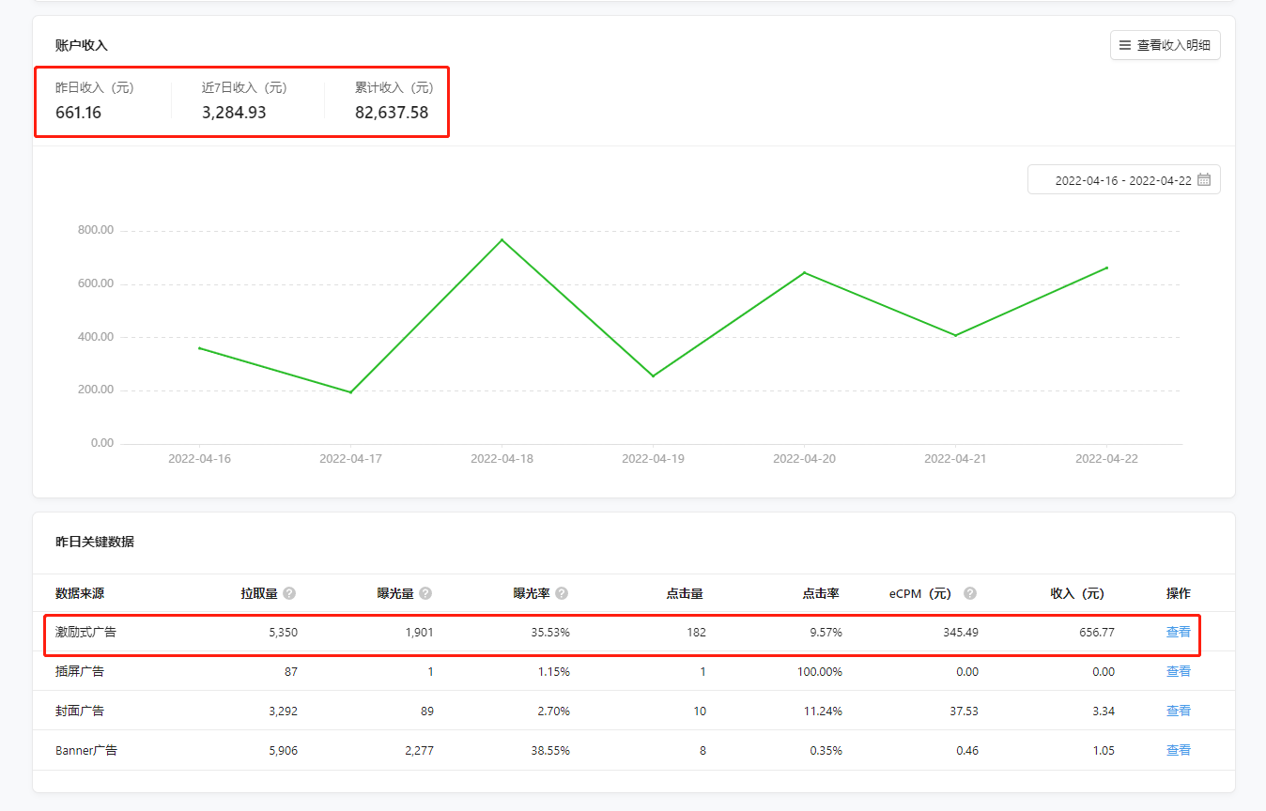Click the 2.70% exposure rate cell
Image resolution: width=1266 pixels, height=811 pixels.
click(553, 712)
